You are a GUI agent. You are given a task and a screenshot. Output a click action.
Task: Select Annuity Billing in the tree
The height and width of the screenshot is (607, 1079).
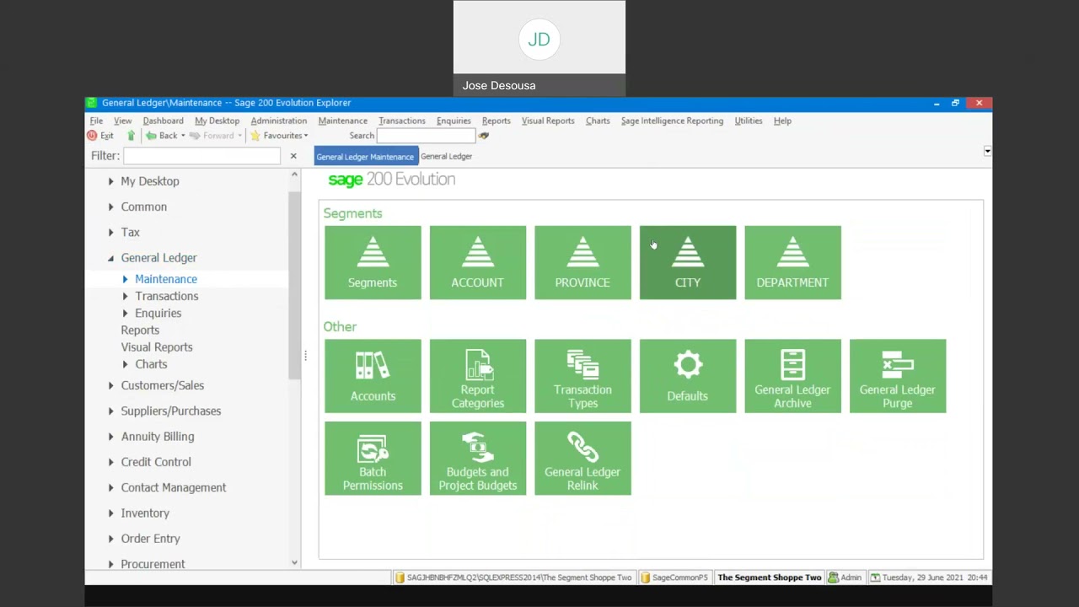pos(158,437)
